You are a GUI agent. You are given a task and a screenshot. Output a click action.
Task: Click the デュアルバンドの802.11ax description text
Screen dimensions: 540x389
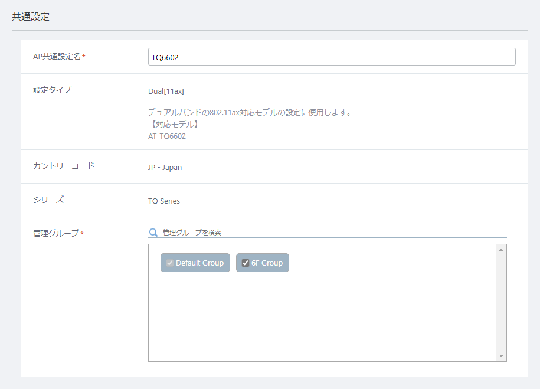pos(250,112)
